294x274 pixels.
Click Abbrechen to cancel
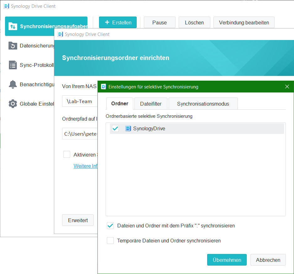pyautogui.click(x=268, y=260)
